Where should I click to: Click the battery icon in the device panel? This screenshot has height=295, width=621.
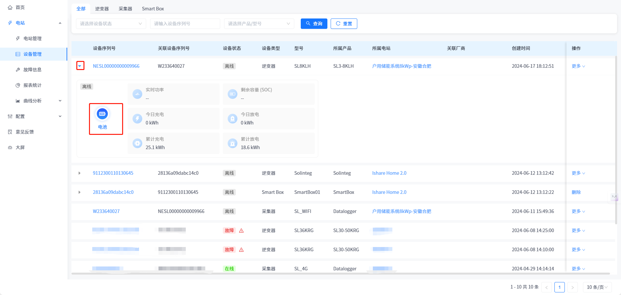102,114
